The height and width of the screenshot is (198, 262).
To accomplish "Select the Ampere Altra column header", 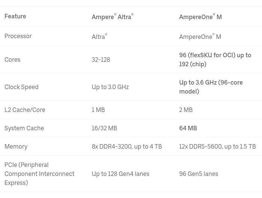I will tap(113, 16).
